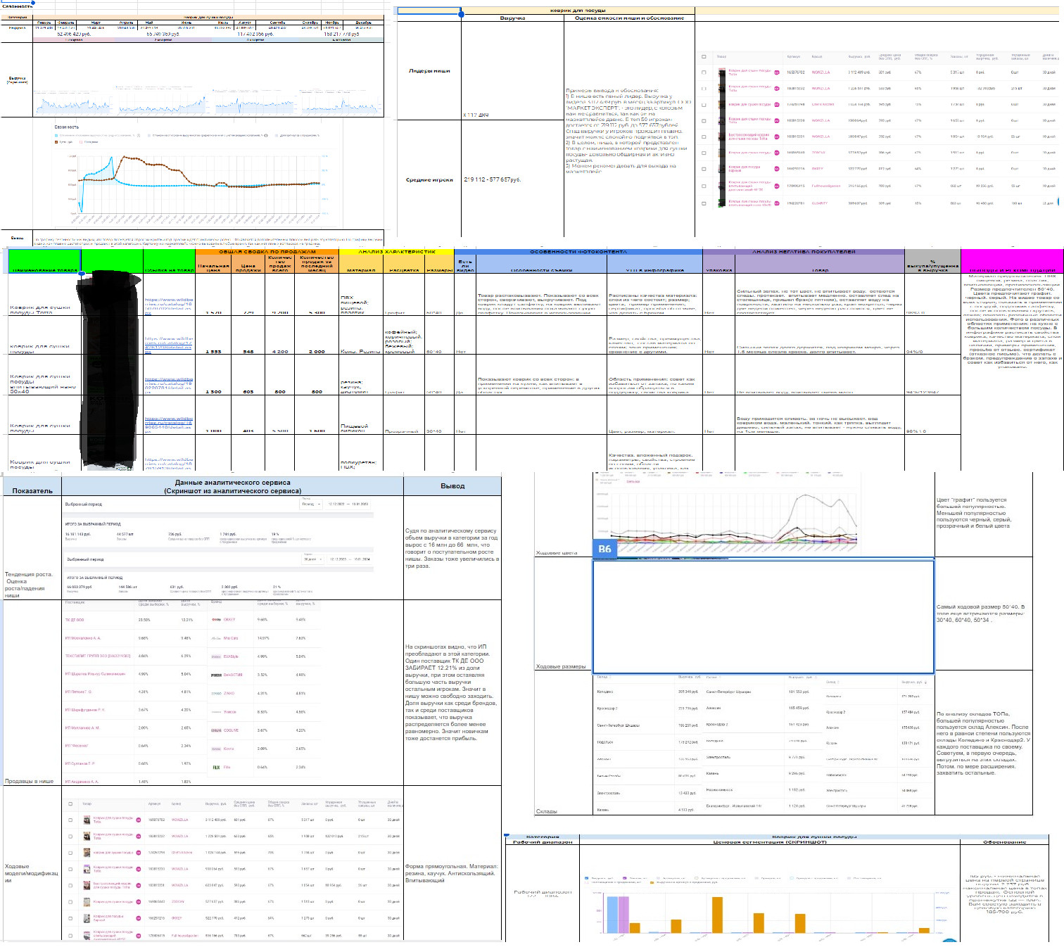The height and width of the screenshot is (947, 1064).
Task: Click pink badge on 170496415 row beside Лидеры ниши
Action: pos(777,186)
